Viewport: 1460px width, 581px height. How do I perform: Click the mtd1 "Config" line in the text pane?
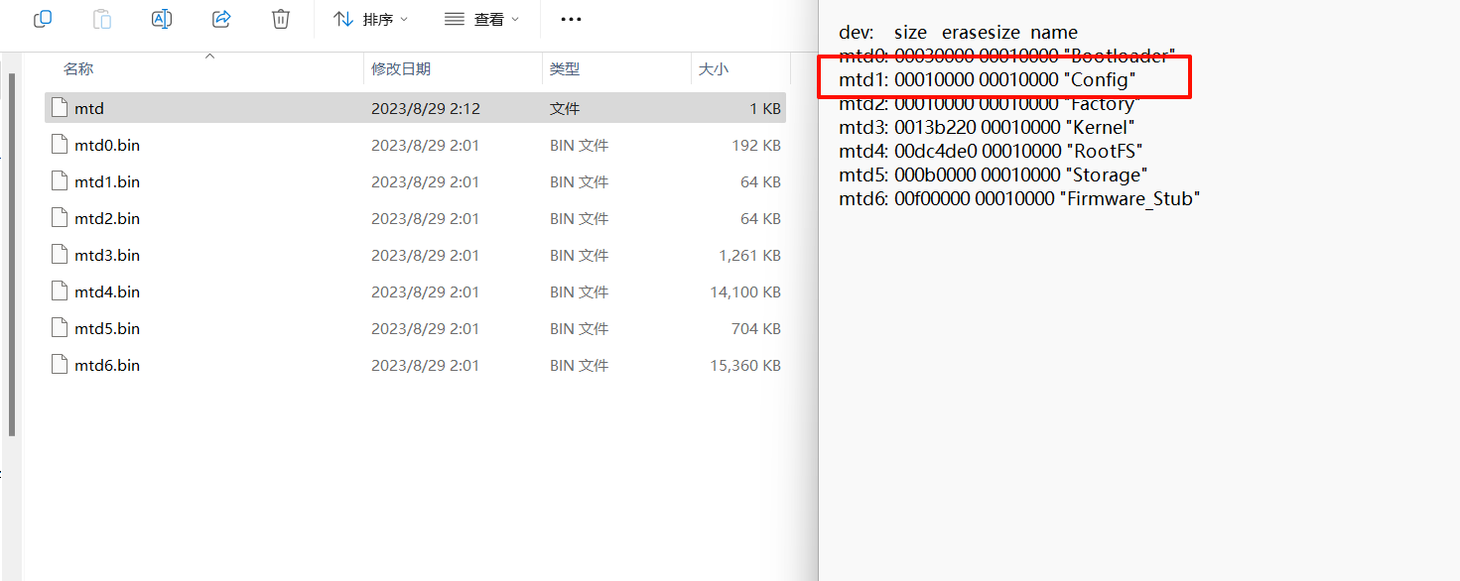coord(988,79)
